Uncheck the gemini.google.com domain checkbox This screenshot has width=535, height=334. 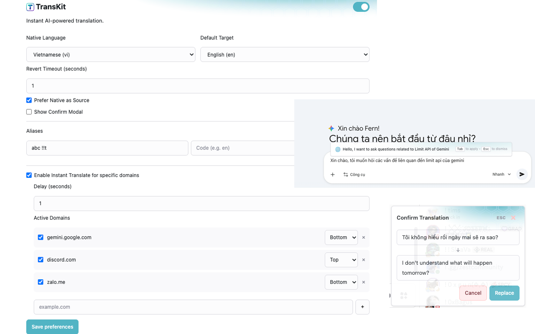coord(41,237)
